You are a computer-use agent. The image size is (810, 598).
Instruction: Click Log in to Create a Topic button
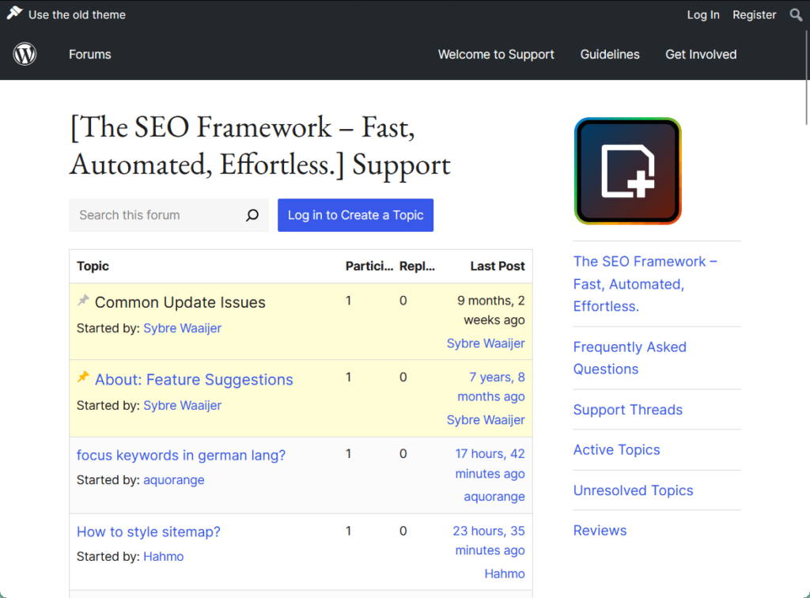pyautogui.click(x=355, y=215)
